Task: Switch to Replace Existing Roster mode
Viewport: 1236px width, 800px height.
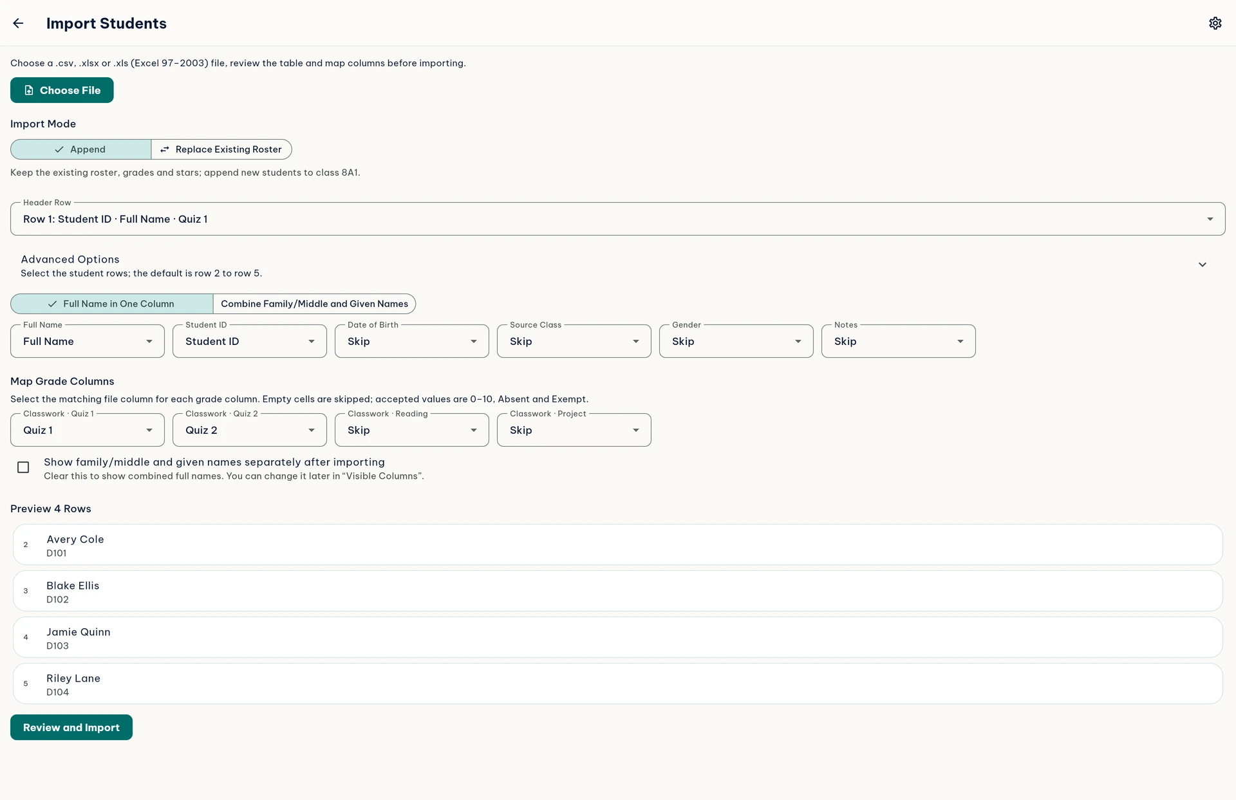Action: pos(221,149)
